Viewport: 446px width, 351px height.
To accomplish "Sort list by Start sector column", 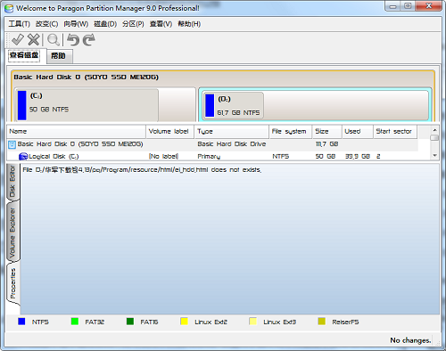I will [x=395, y=132].
